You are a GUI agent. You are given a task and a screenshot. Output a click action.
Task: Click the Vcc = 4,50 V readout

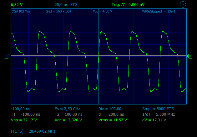tap(103, 11)
